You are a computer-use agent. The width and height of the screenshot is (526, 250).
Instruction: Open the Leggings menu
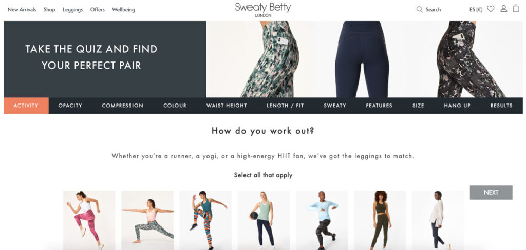pos(72,10)
